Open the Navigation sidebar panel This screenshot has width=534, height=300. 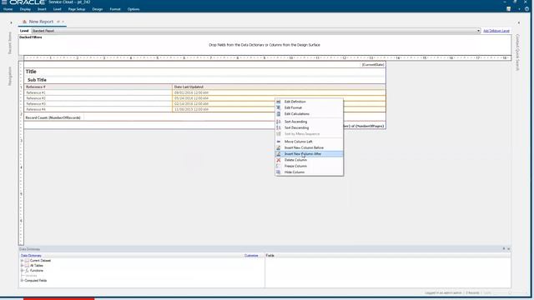click(10, 76)
